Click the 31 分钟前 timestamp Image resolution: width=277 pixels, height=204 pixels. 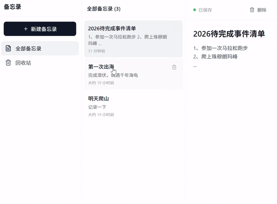click(96, 51)
